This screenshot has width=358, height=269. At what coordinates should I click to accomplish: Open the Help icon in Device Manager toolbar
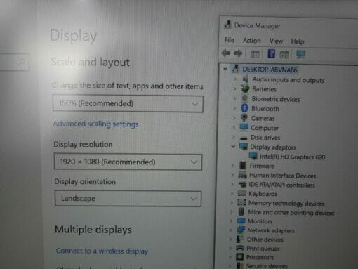[x=271, y=54]
